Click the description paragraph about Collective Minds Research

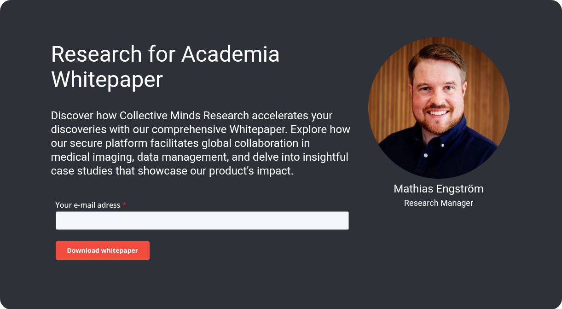tap(201, 143)
